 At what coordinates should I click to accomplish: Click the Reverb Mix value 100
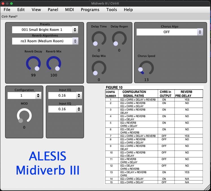click(54, 75)
